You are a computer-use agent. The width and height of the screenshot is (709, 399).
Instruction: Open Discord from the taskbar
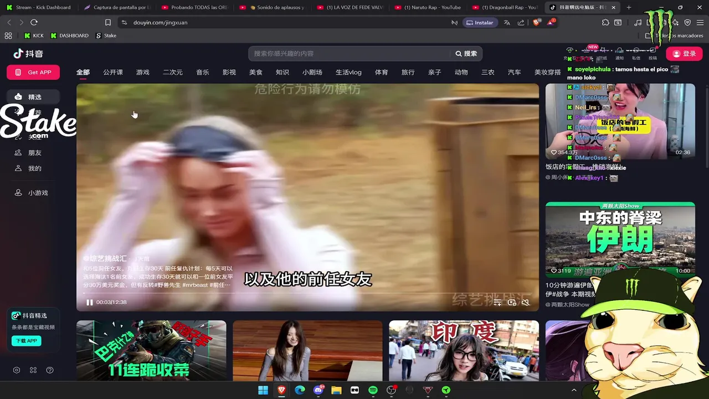click(318, 390)
